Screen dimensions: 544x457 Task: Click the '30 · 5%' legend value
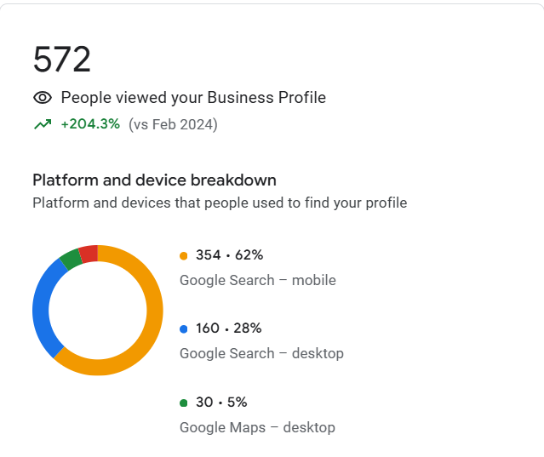(x=221, y=403)
